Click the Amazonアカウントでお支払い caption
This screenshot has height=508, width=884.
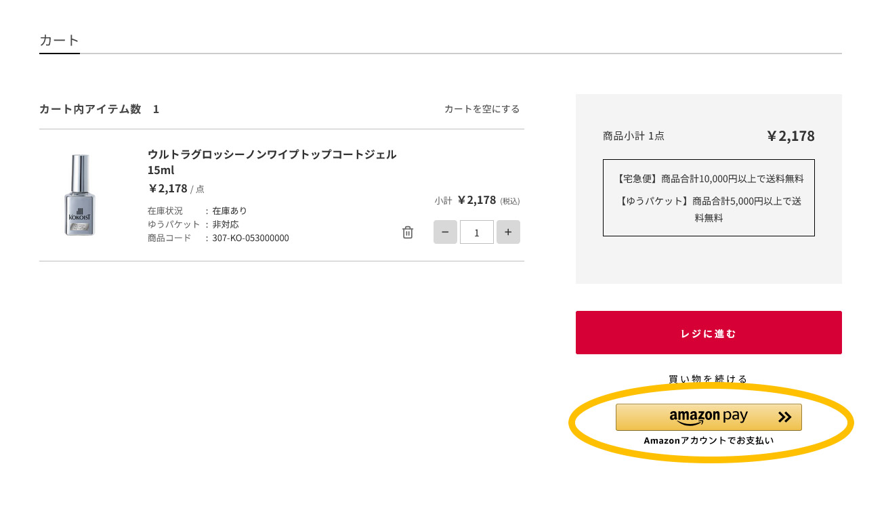point(708,440)
